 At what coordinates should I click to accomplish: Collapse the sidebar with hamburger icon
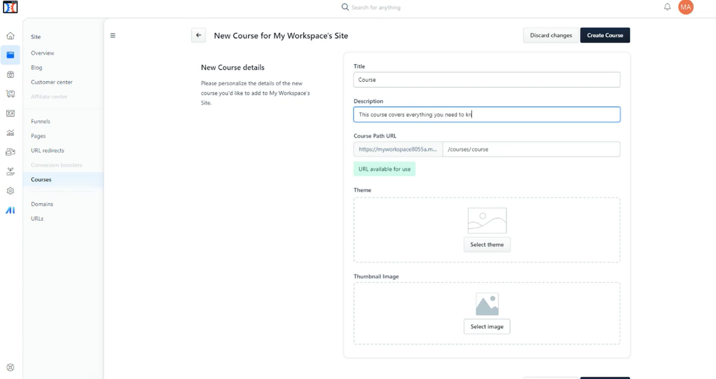113,36
